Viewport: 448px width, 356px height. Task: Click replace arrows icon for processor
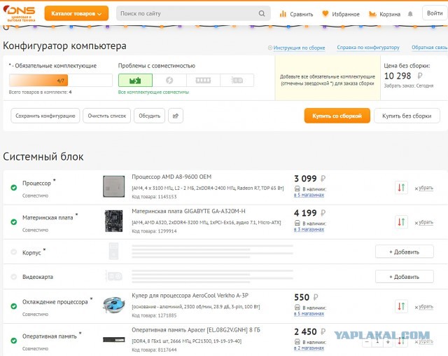tap(401, 188)
